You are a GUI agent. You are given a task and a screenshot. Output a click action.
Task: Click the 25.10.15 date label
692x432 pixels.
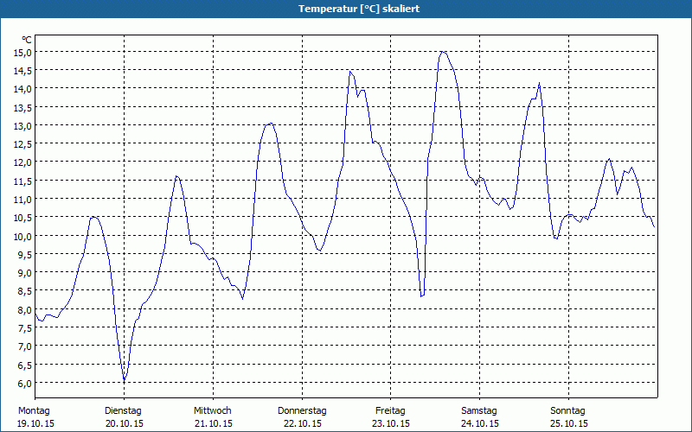[x=569, y=423]
